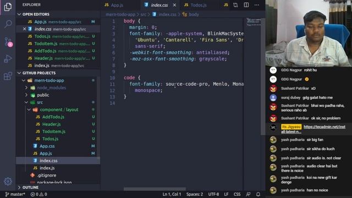The height and width of the screenshot is (198, 352).
Task: Open Source Control view in activity bar
Action: pyautogui.click(x=8, y=42)
